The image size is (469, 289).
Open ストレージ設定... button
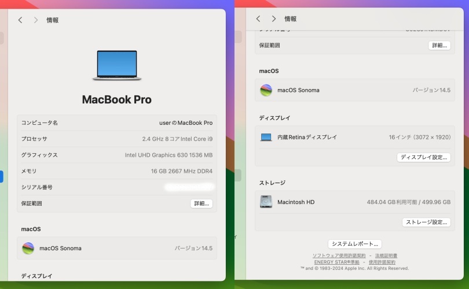(426, 222)
